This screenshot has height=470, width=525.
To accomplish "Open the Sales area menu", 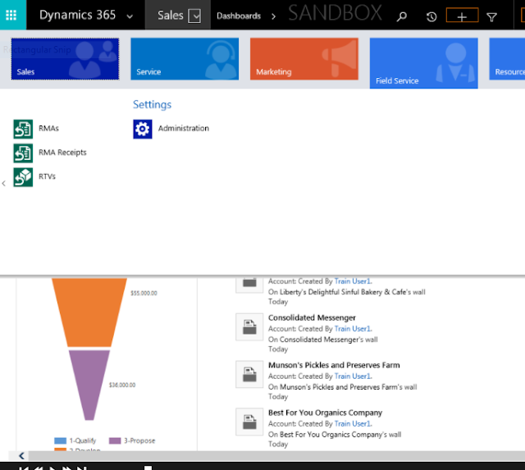I will pyautogui.click(x=170, y=15).
